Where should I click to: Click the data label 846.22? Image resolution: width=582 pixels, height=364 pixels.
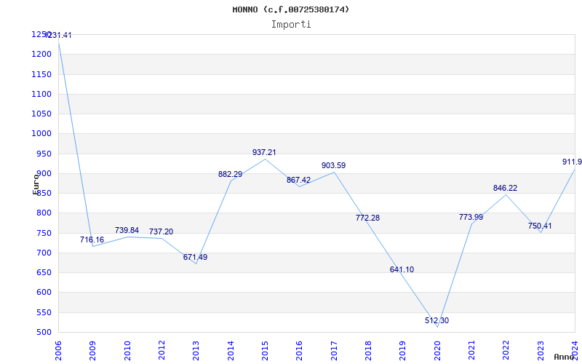505,188
